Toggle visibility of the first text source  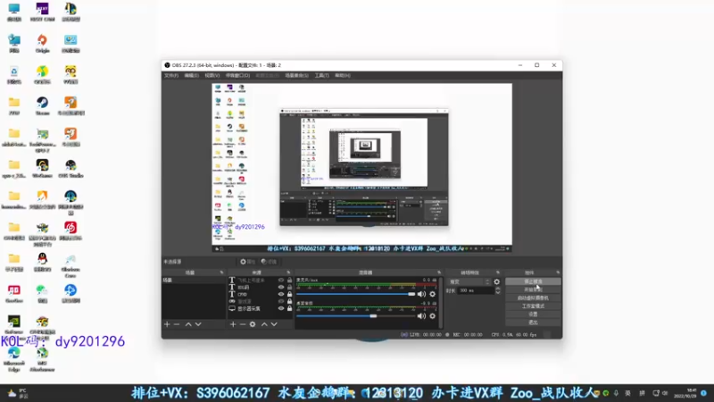click(281, 281)
